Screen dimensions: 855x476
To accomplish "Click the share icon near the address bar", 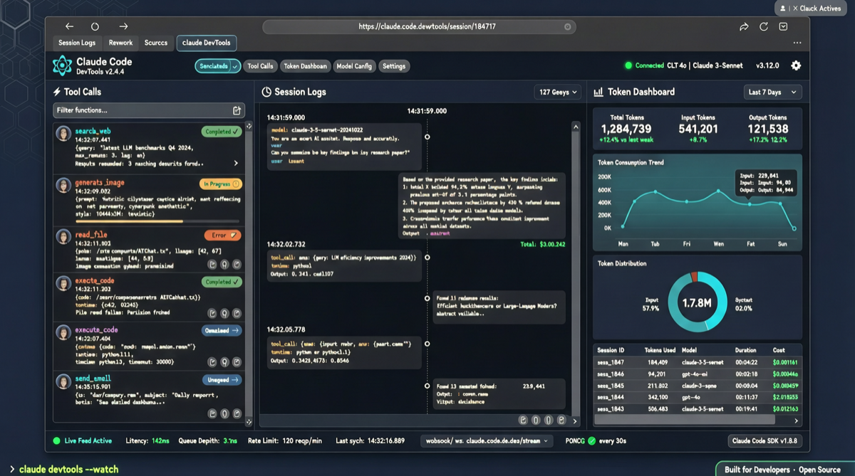I will click(744, 26).
